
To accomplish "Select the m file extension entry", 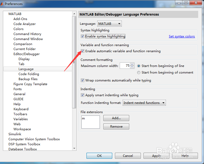I will (x=84, y=118).
